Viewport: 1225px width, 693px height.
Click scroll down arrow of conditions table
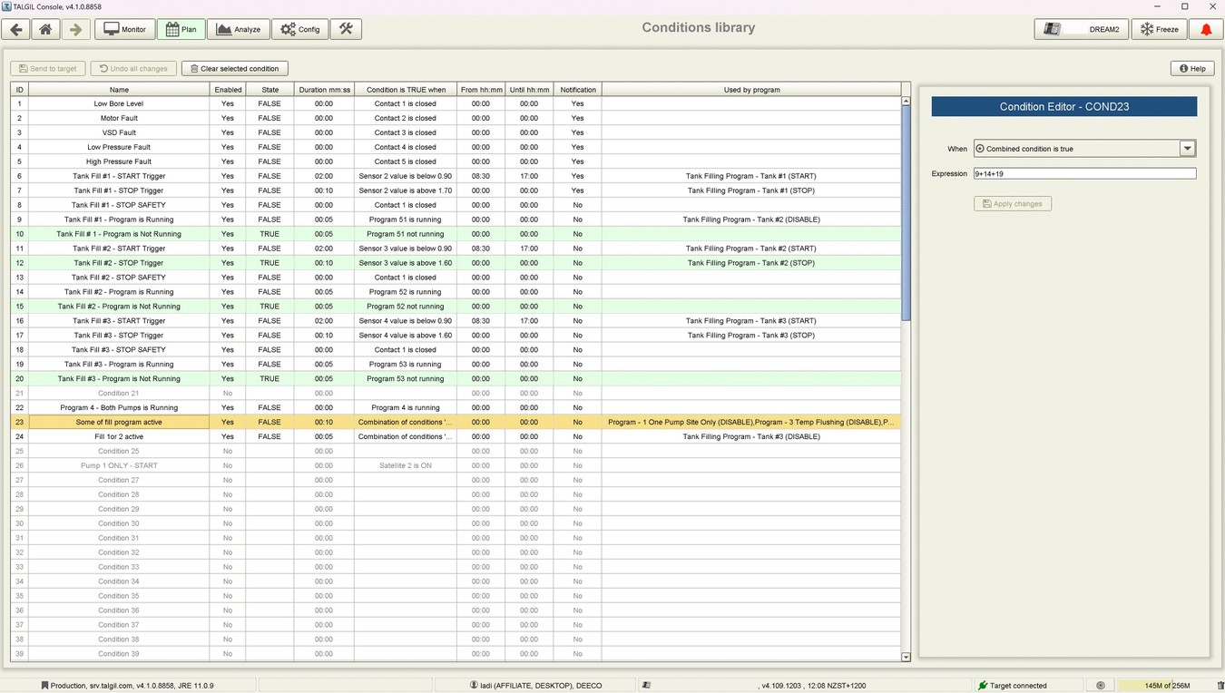(906, 657)
